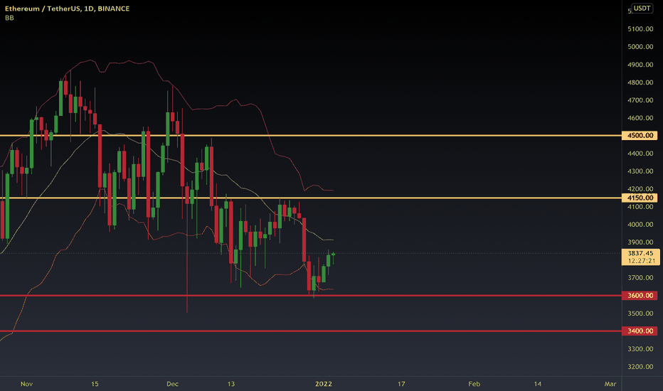Image resolution: width=663 pixels, height=391 pixels.
Task: Click the 4150.00 yellow price label
Action: [x=640, y=198]
